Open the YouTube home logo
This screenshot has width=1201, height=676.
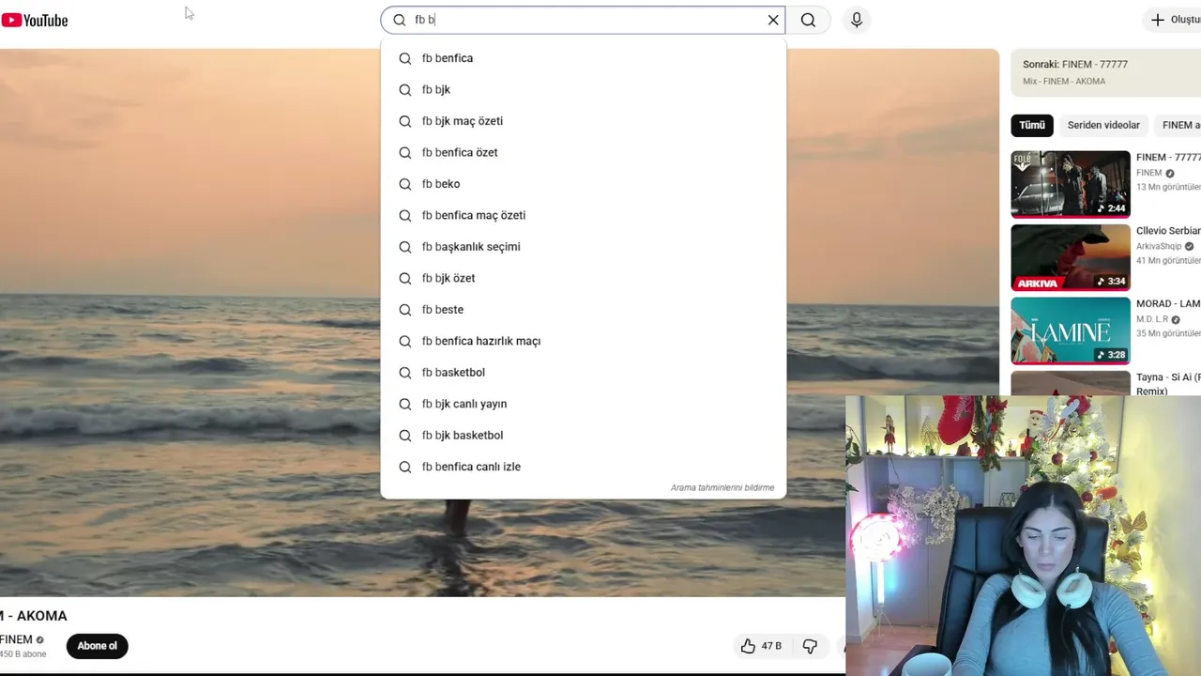35,20
